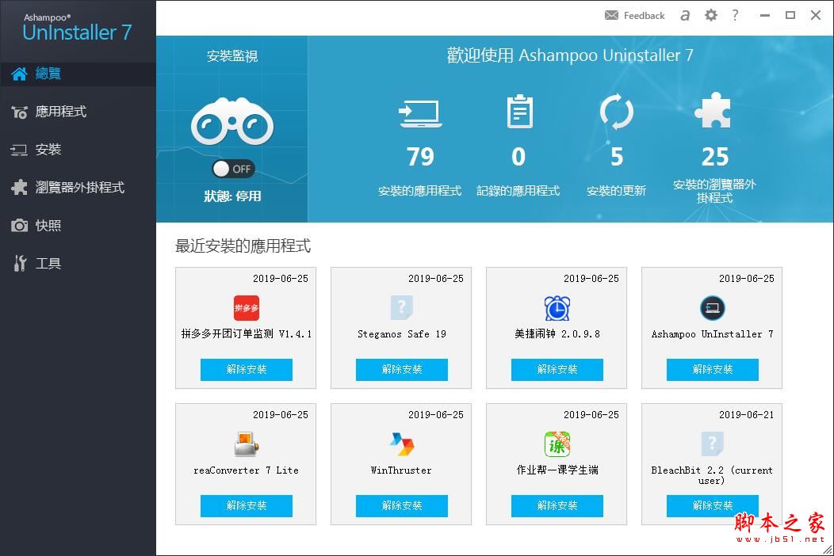This screenshot has width=834, height=556.
Task: Uninstall reaConverter 7 Lite
Action: (247, 505)
